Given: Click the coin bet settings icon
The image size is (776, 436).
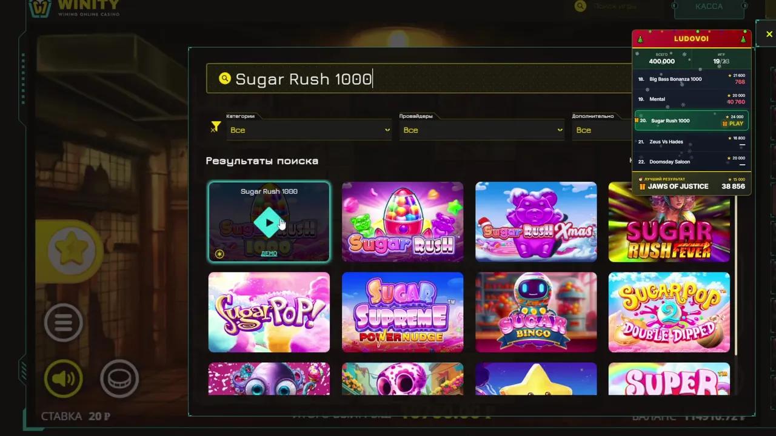Looking at the screenshot, I should (x=119, y=378).
